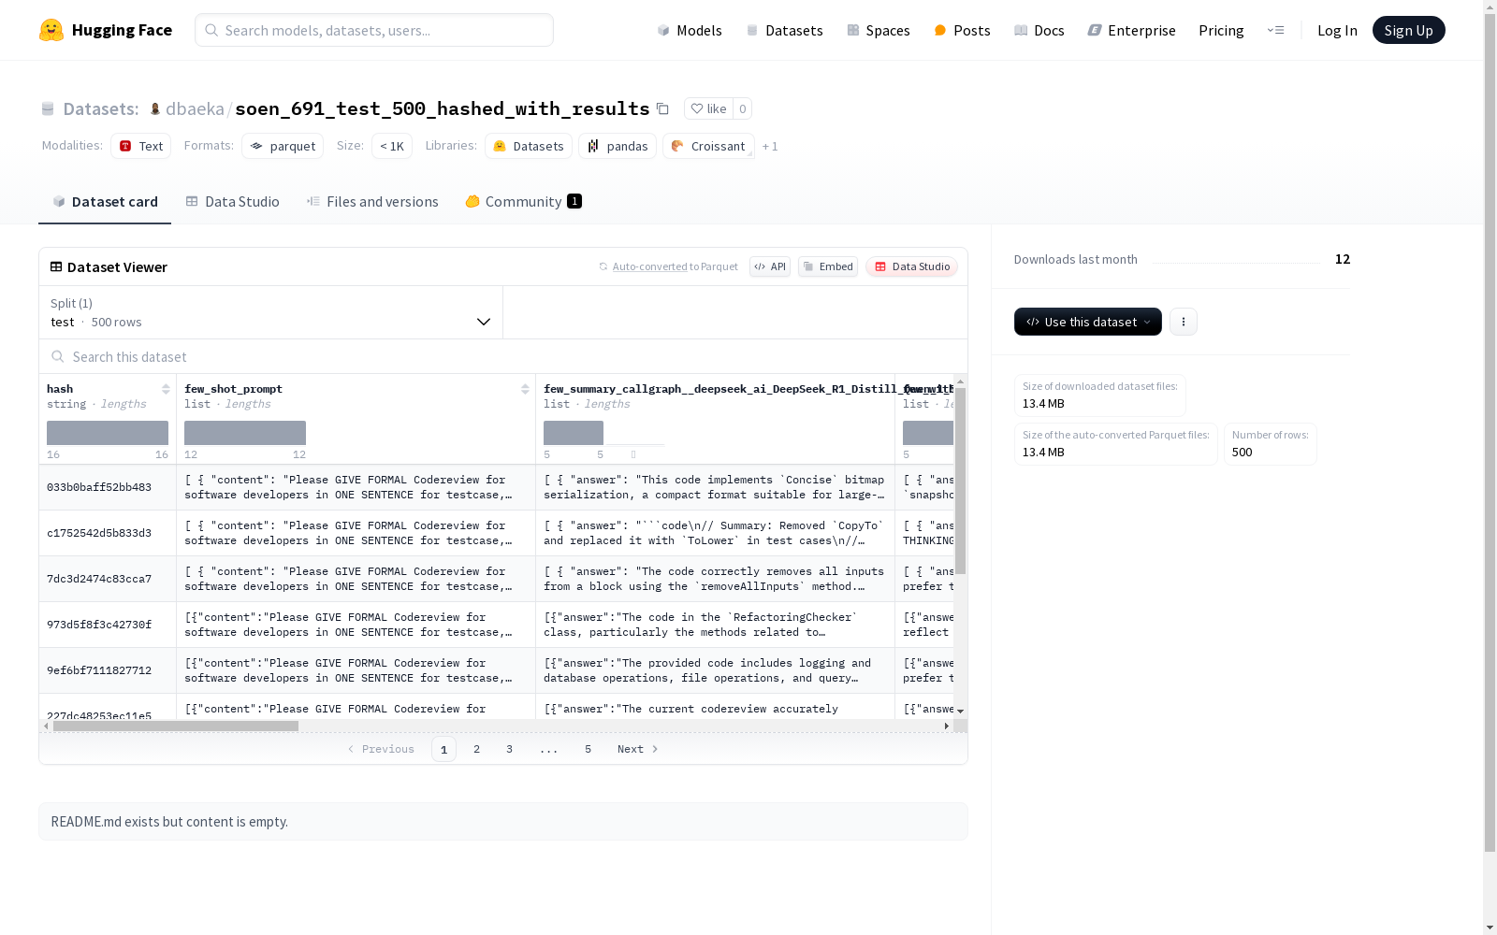
Task: Click the few_summary_callgraph length histogram bar
Action: 574,433
